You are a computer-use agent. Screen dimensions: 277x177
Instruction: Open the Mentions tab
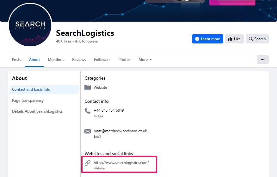click(x=56, y=60)
